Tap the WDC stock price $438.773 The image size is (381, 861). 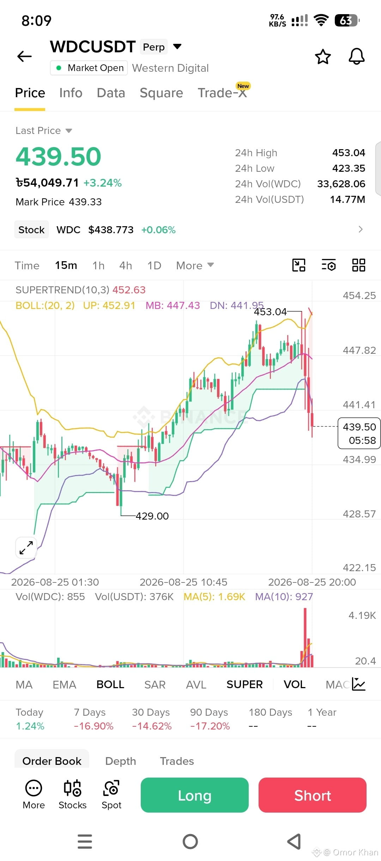111,230
